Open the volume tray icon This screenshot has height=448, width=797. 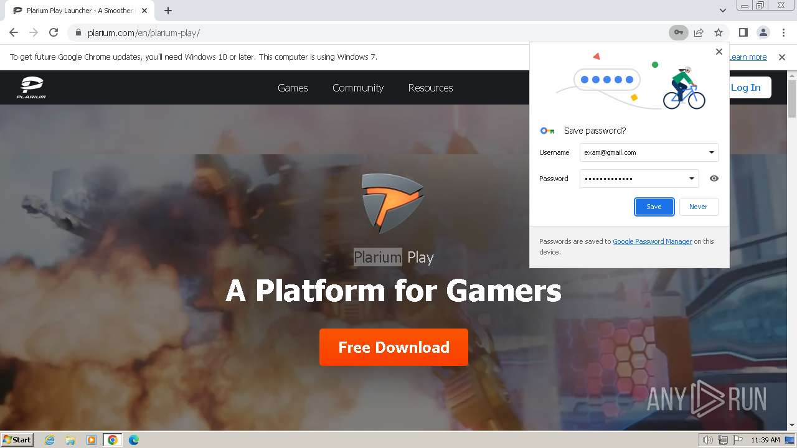(707, 440)
